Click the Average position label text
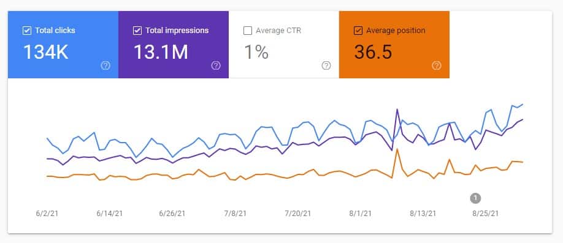Screen dimensions: 563x243 coord(396,31)
